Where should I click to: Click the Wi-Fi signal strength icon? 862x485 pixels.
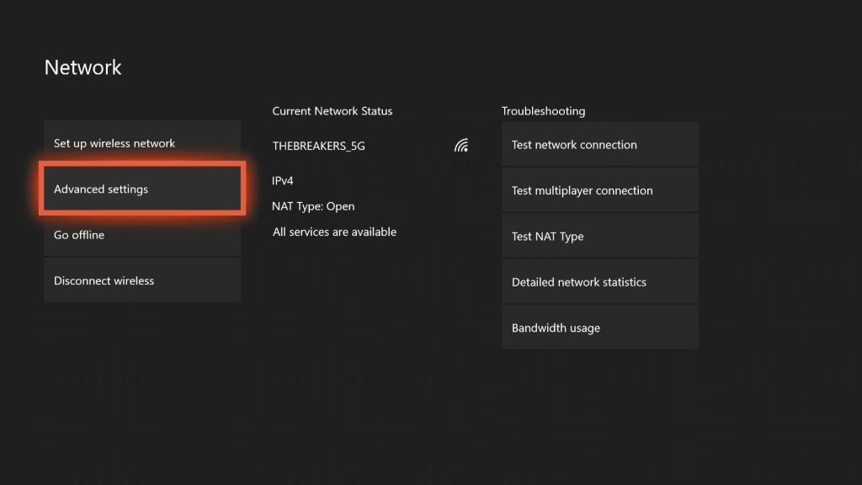461,145
